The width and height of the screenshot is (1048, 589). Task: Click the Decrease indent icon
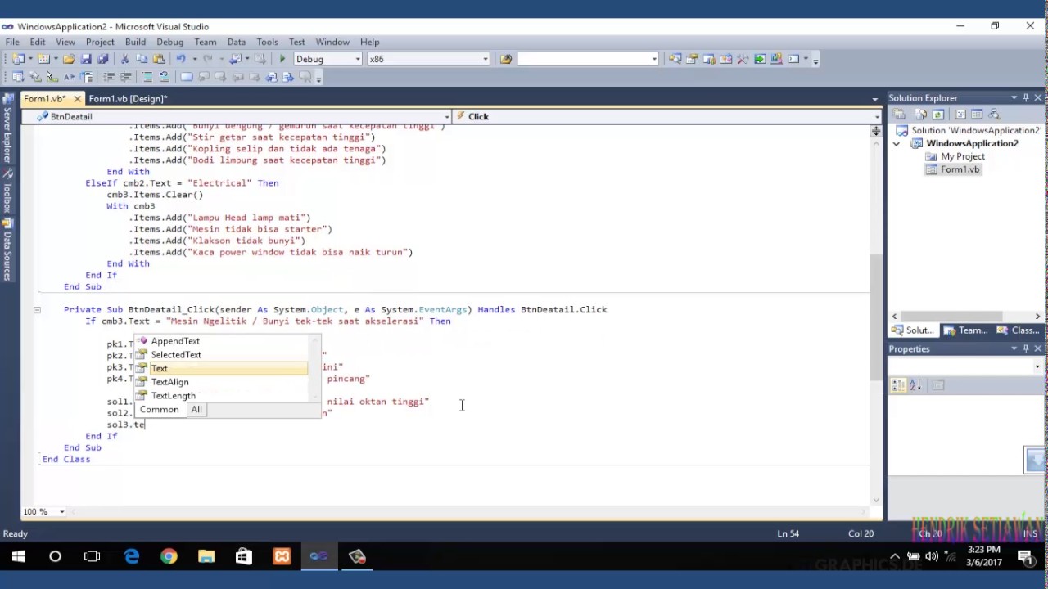click(109, 77)
